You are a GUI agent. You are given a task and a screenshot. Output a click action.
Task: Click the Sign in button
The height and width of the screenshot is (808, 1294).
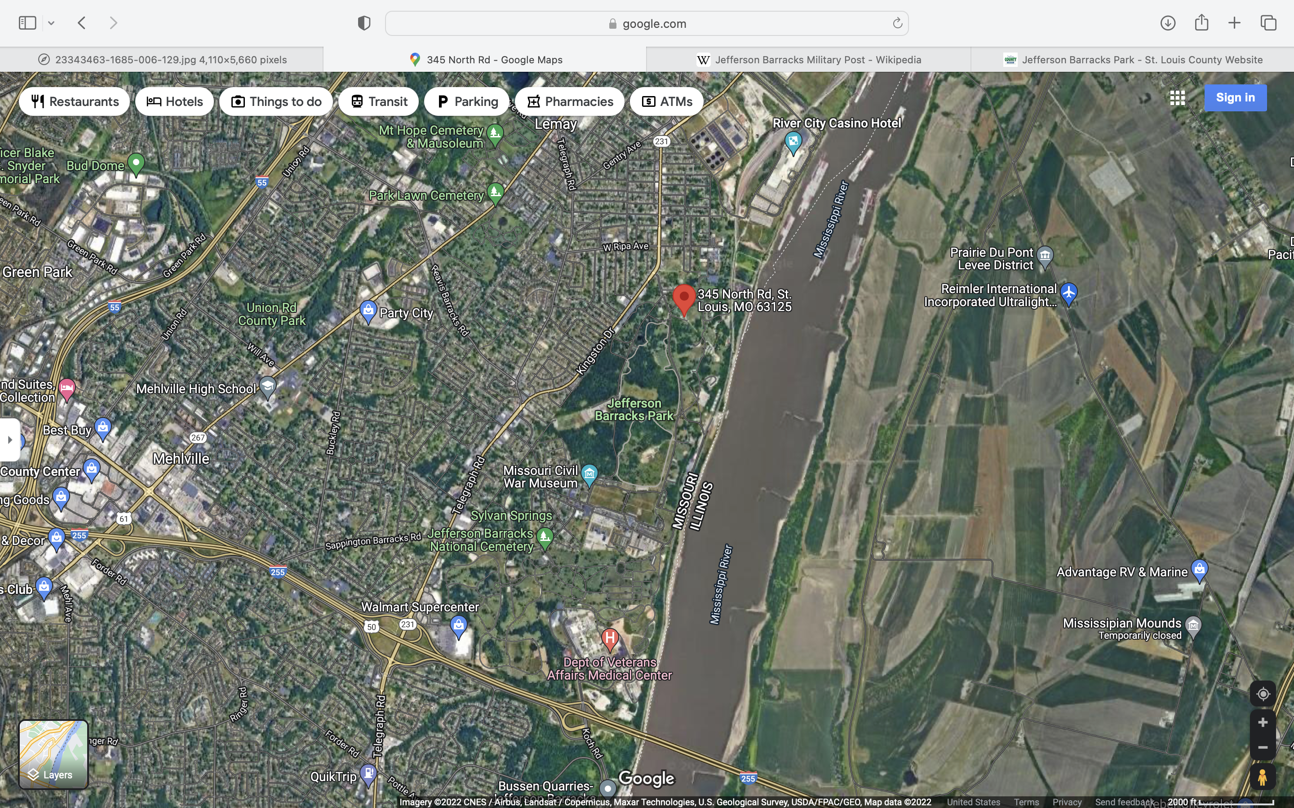click(x=1235, y=98)
